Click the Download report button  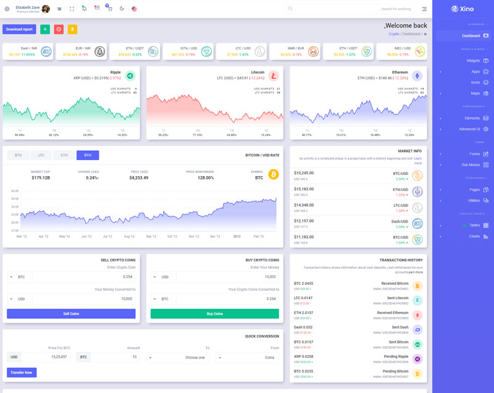pos(19,29)
